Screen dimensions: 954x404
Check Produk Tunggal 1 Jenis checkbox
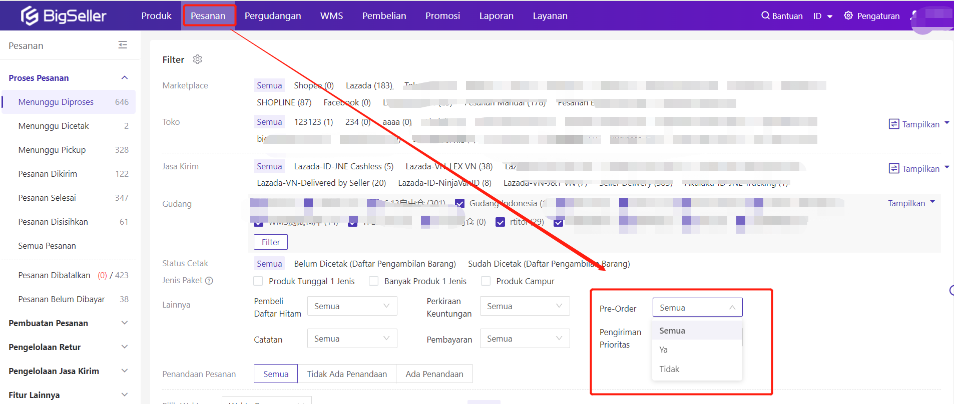click(258, 281)
